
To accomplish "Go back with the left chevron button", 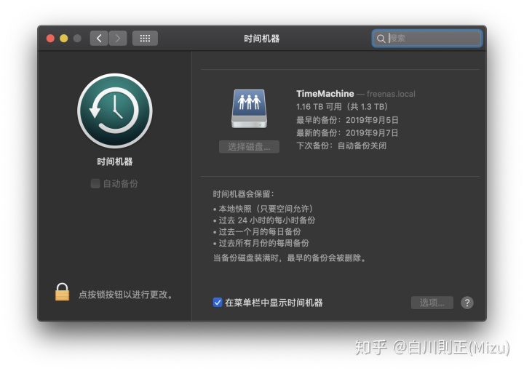I will 99,39.
